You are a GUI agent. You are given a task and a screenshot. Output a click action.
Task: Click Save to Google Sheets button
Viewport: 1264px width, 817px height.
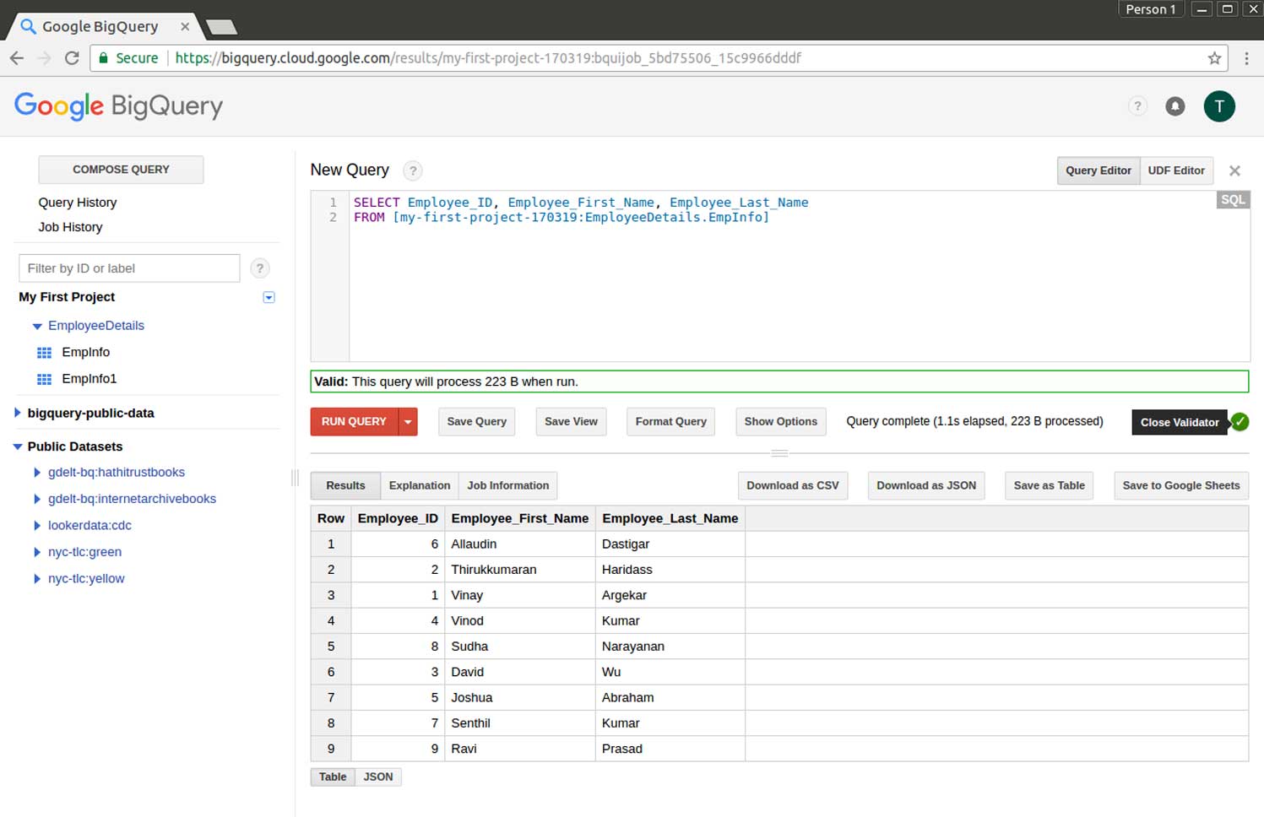[1181, 485]
